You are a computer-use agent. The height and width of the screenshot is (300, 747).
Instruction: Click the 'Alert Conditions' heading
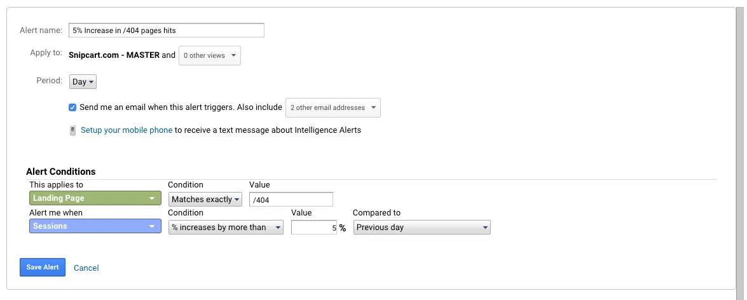61,172
